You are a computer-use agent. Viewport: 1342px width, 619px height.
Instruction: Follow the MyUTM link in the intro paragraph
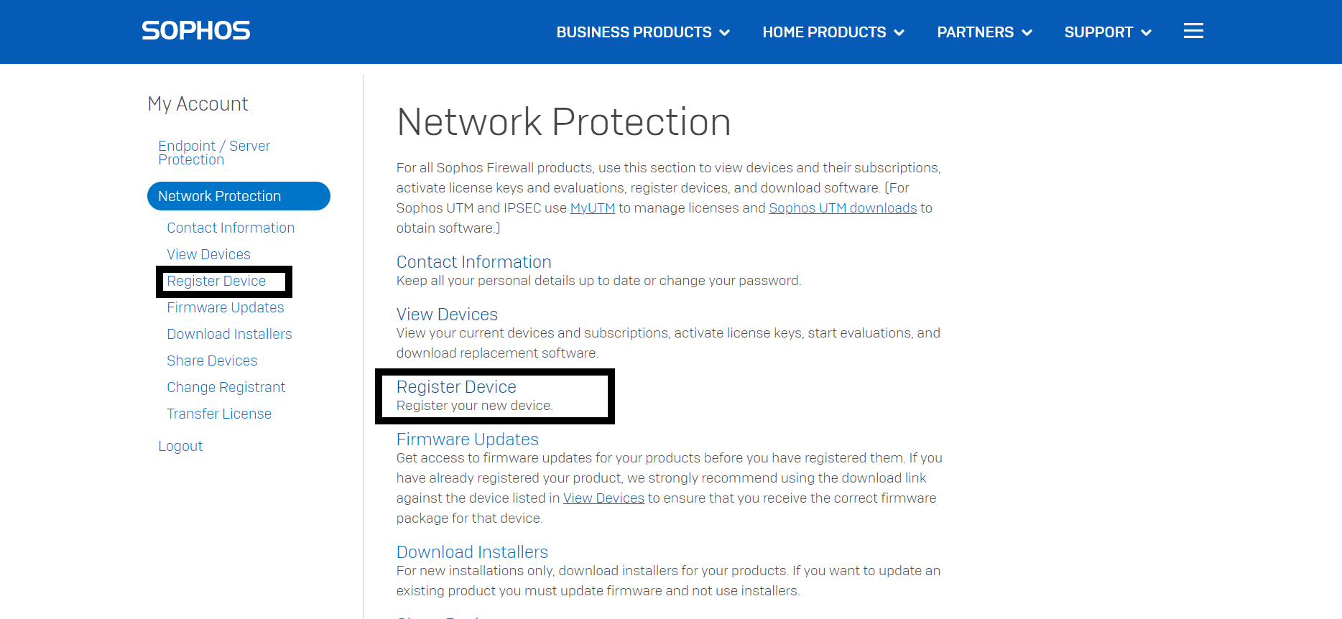(592, 208)
